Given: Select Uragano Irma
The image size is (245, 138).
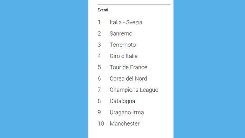Looking at the screenshot, I should click(x=127, y=112).
